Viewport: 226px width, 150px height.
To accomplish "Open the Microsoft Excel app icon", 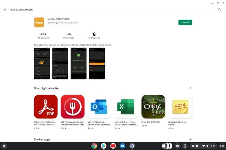I will pyautogui.click(x=127, y=107).
